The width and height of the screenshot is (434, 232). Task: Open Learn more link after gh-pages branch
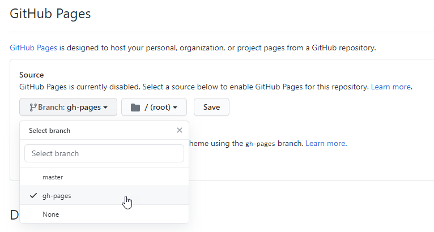click(x=325, y=143)
